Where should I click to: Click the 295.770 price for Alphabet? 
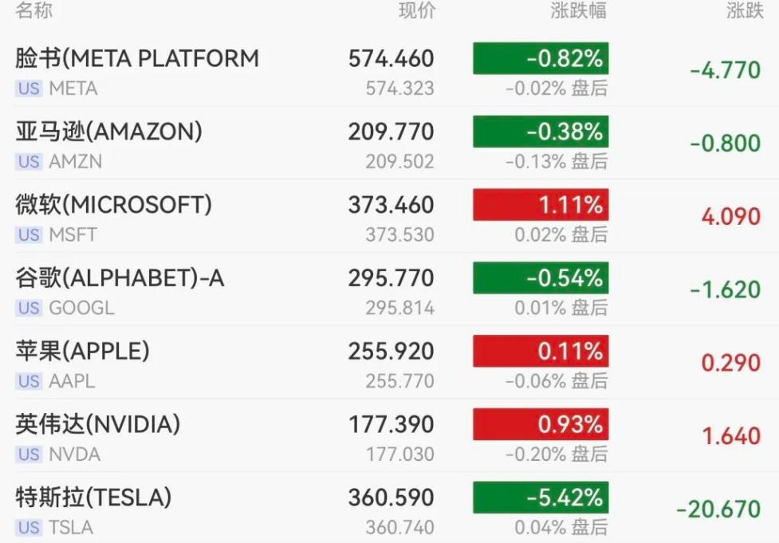point(391,278)
